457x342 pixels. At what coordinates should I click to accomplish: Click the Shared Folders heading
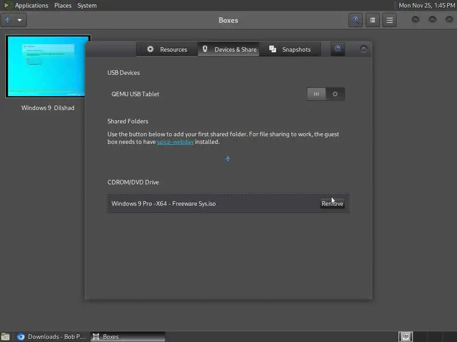point(128,121)
